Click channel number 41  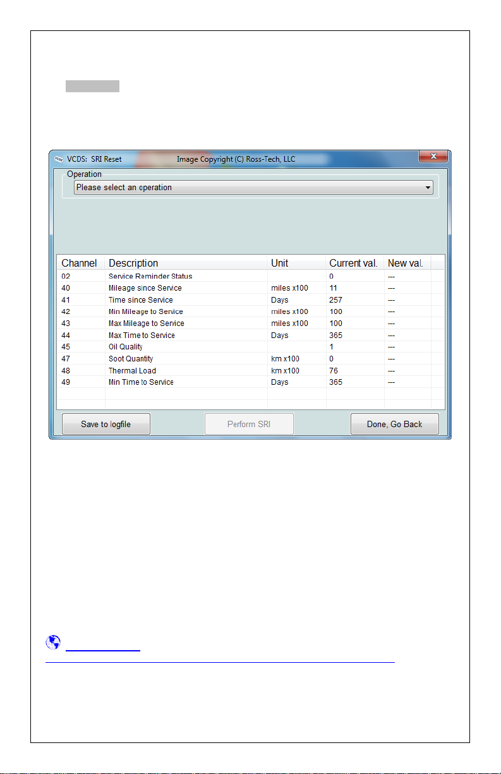[66, 300]
